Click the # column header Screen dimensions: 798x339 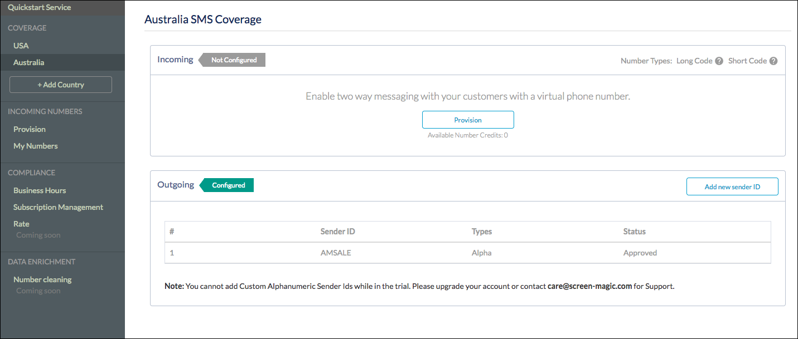pos(172,232)
